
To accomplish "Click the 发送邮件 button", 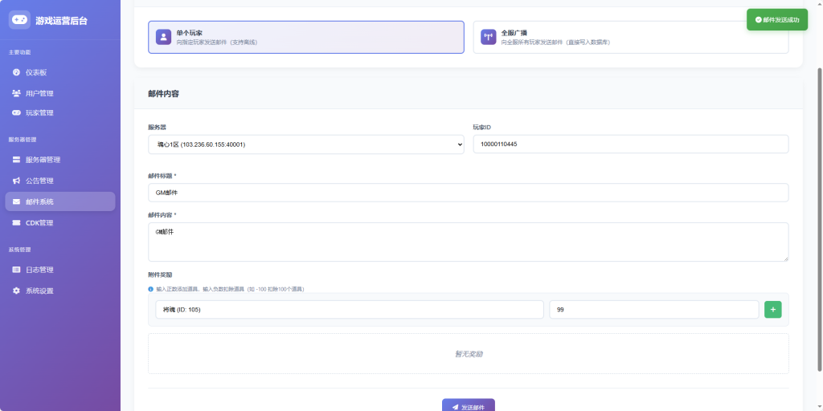I will click(x=469, y=405).
